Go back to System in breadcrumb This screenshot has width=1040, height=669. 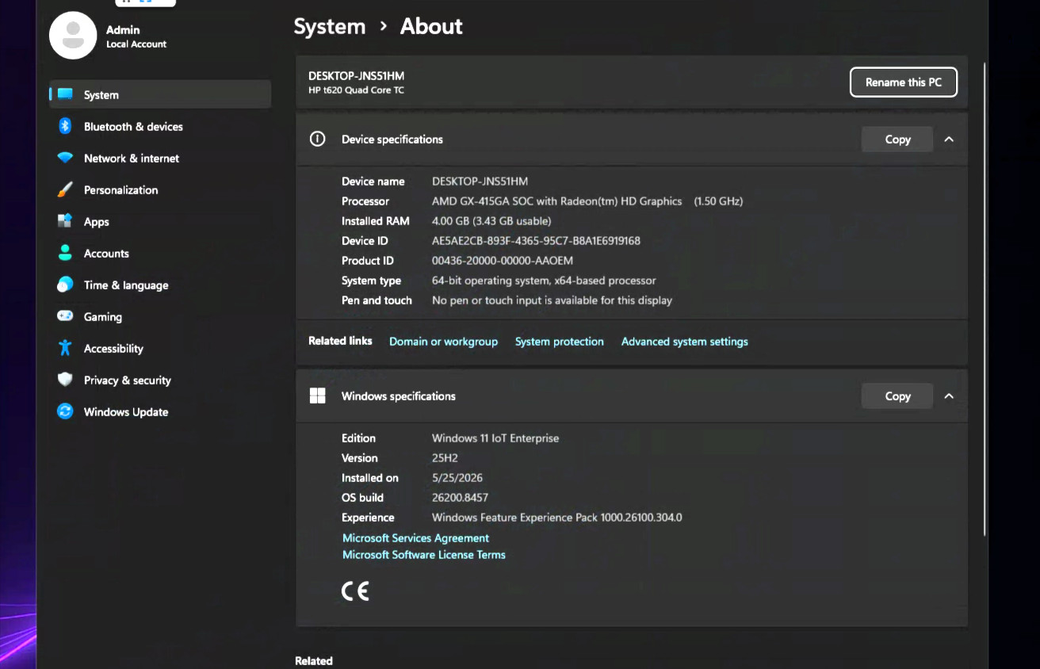[x=330, y=26]
